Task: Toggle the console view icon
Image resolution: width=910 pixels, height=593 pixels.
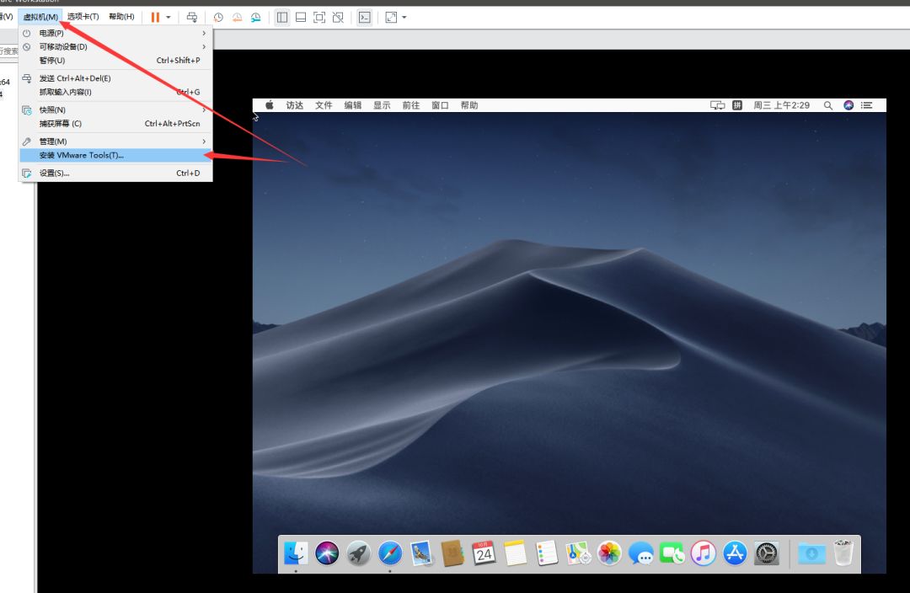Action: tap(365, 18)
